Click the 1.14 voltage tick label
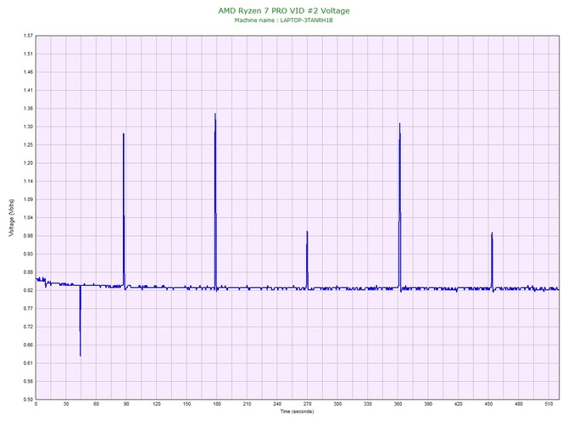 click(x=28, y=181)
